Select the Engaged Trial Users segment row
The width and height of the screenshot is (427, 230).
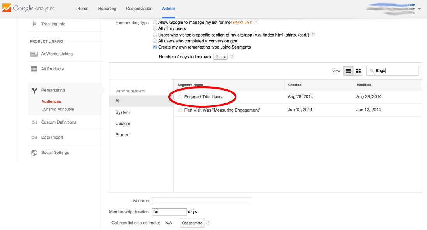[298, 97]
